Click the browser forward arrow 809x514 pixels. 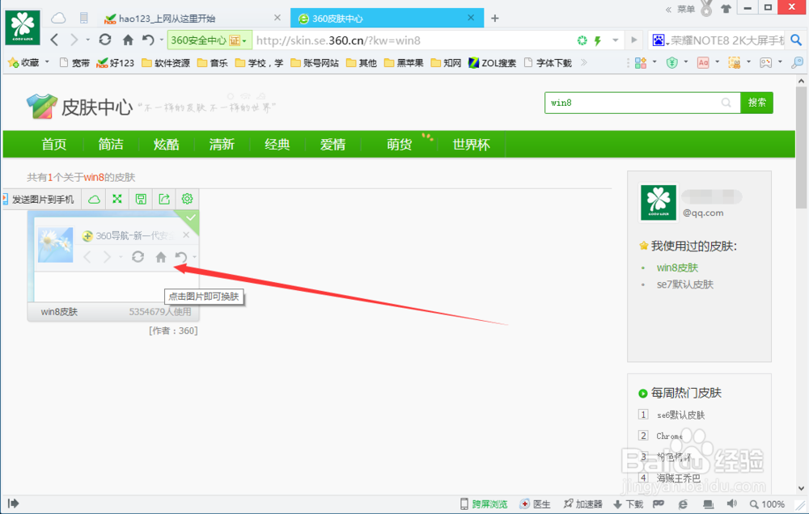click(x=74, y=40)
